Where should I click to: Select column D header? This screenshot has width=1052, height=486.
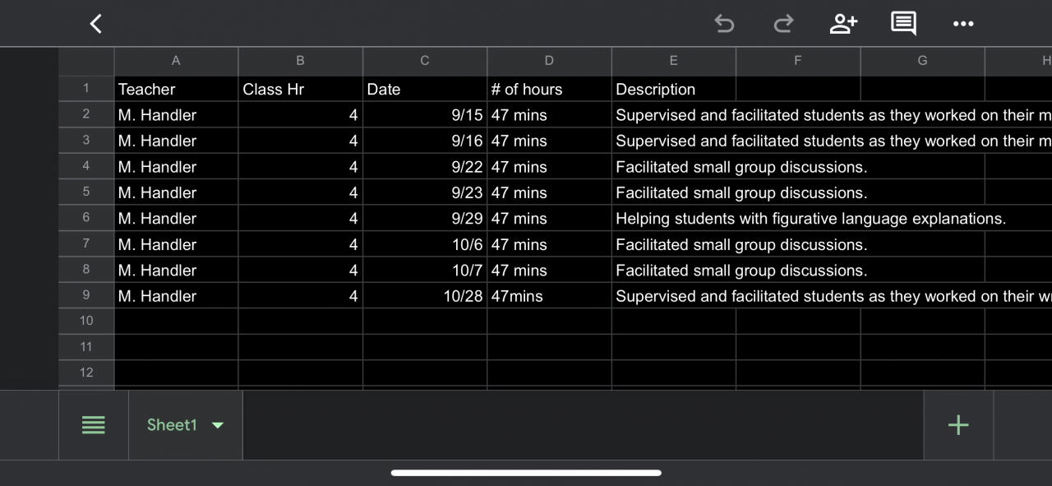point(549,60)
